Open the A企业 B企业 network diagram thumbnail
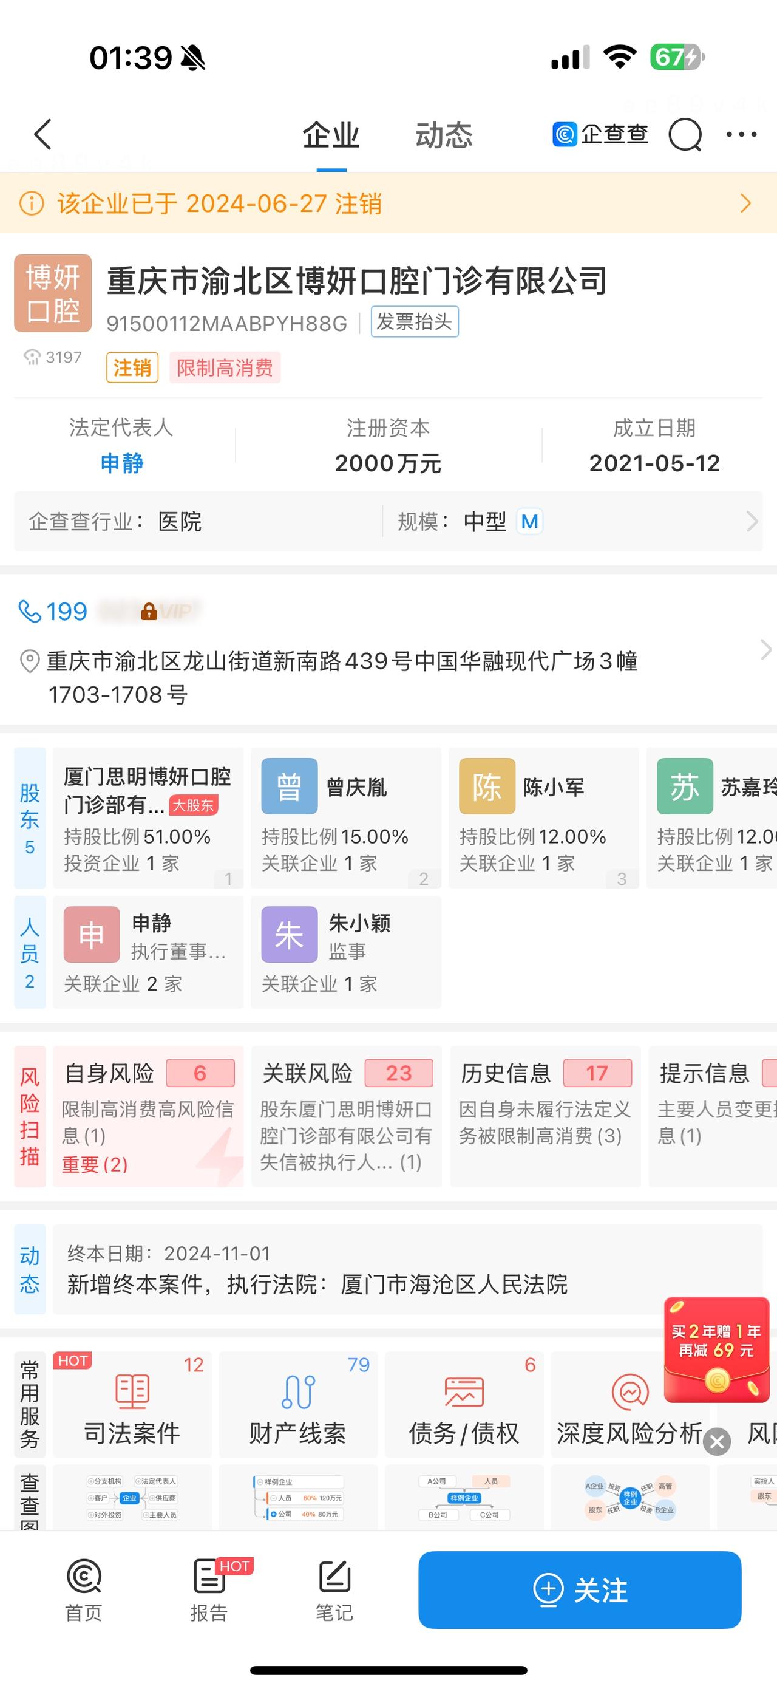777x1689 pixels. click(630, 1498)
